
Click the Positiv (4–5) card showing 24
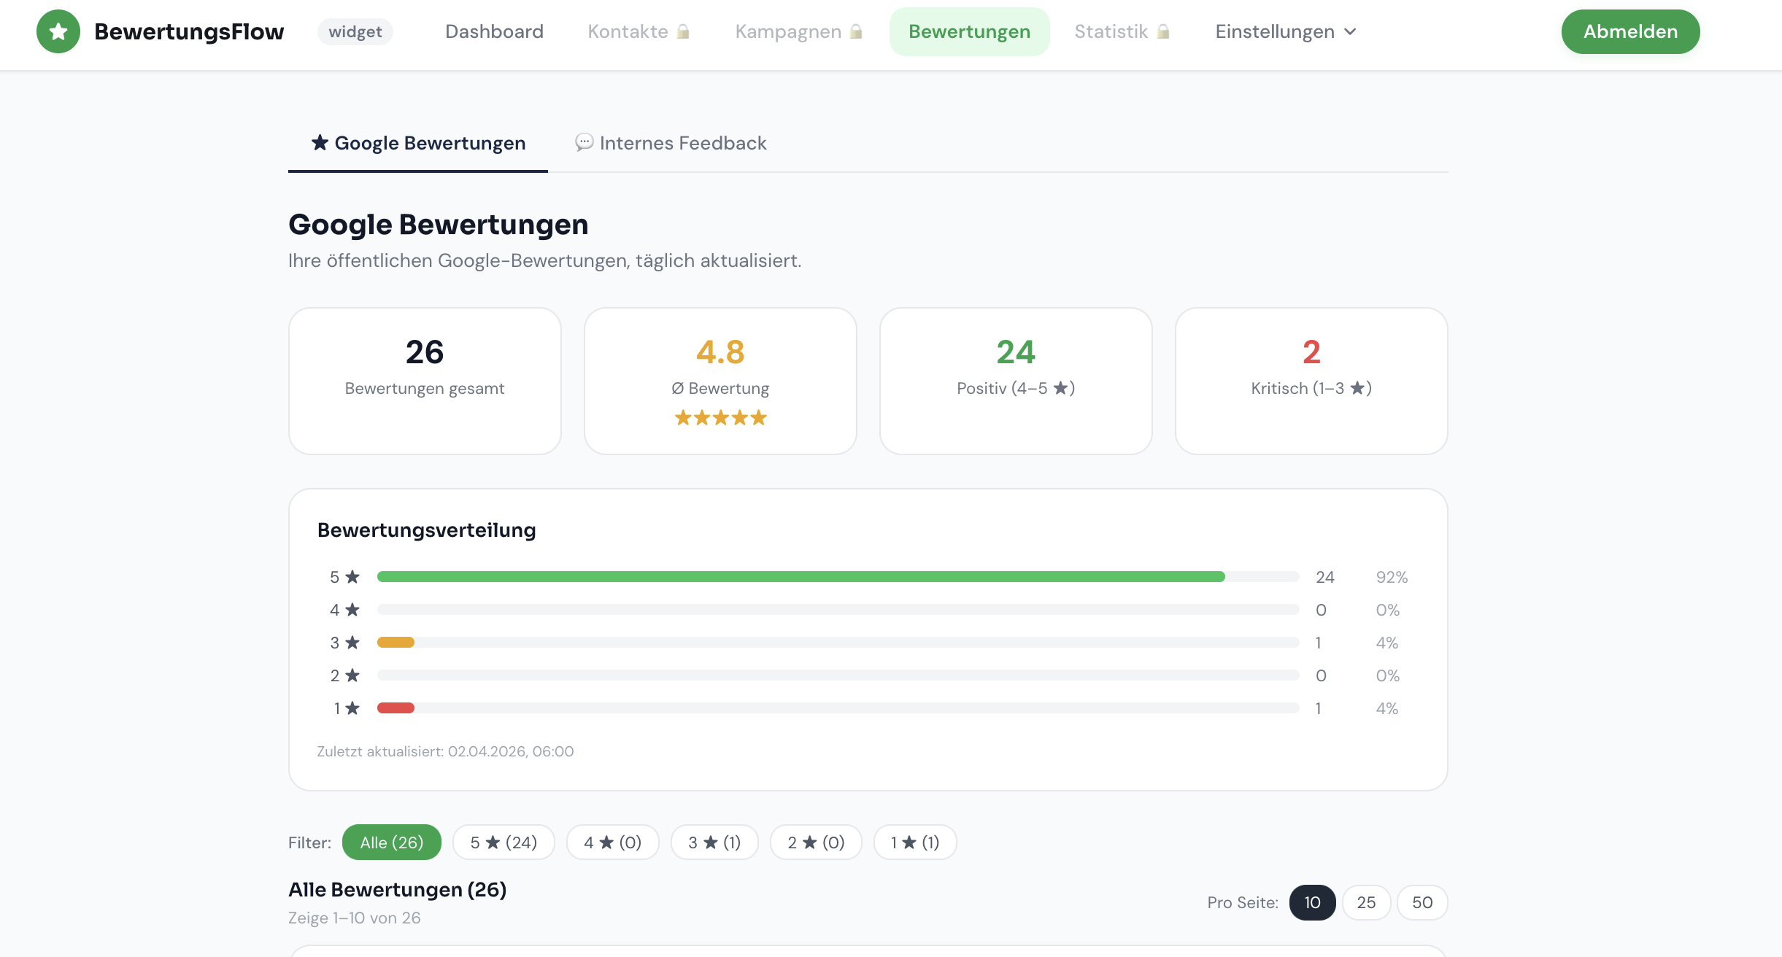(1016, 381)
